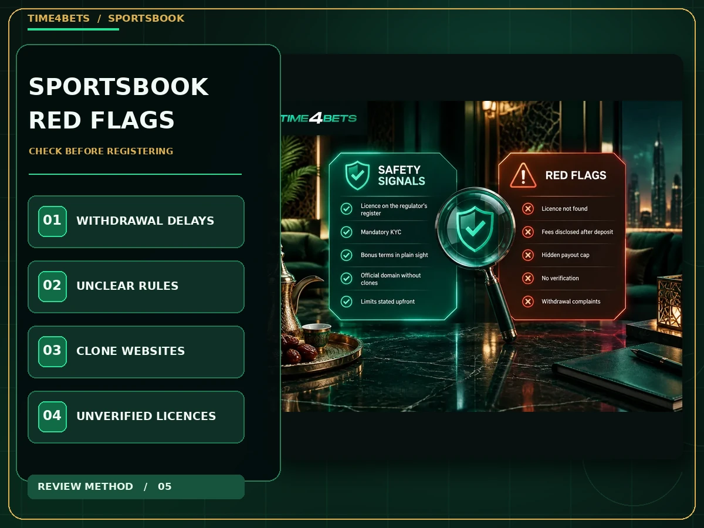Screen dimensions: 704x528
Task: Click text Bonus terms in plain sight
Action: coord(394,255)
